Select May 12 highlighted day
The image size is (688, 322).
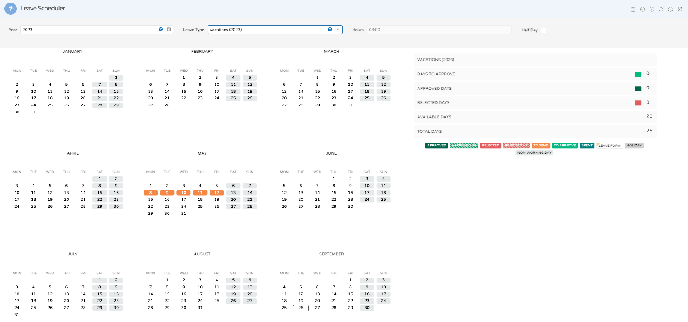[217, 193]
